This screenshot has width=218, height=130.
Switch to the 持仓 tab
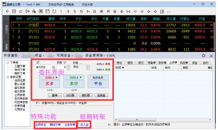[x=119, y=63]
